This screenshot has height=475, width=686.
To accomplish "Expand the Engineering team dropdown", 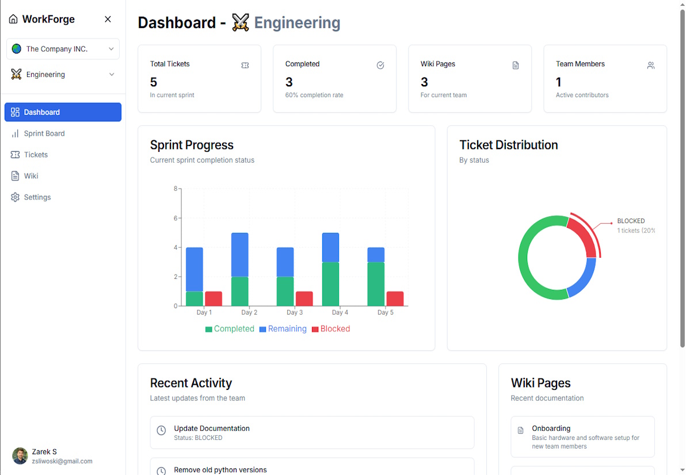I will point(63,74).
